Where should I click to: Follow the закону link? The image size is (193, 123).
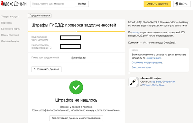(x=136, y=32)
